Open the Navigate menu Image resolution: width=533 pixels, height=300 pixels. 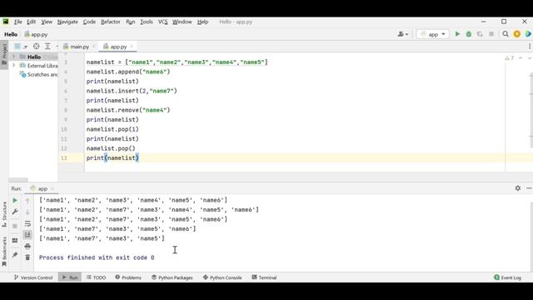click(x=67, y=22)
